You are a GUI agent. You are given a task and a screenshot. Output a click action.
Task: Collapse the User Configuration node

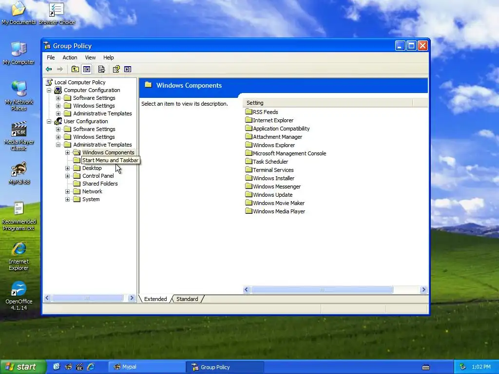pyautogui.click(x=49, y=121)
